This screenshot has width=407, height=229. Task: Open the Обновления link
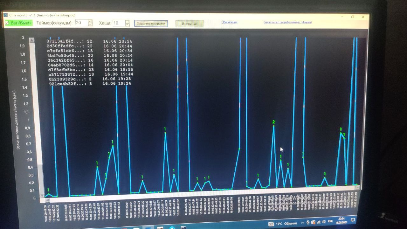pyautogui.click(x=229, y=22)
